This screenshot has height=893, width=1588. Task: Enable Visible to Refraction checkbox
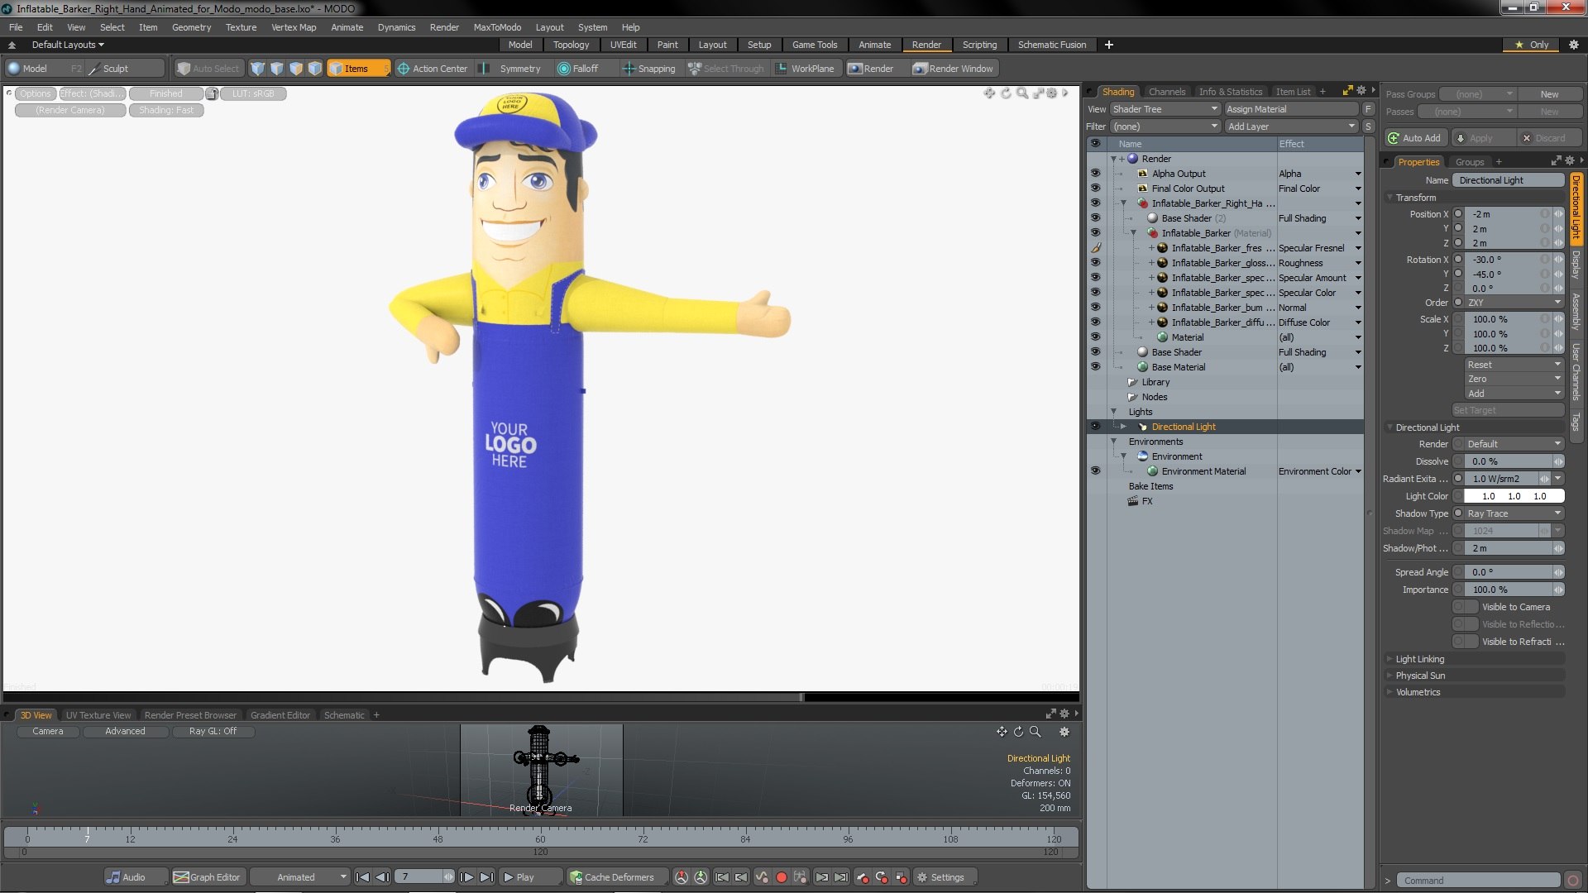[x=1466, y=642]
